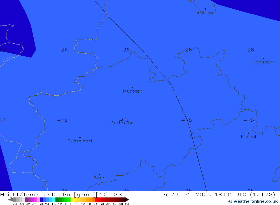Click the '18:00 UTC' time text
280x205 pixels.
[x=231, y=194]
